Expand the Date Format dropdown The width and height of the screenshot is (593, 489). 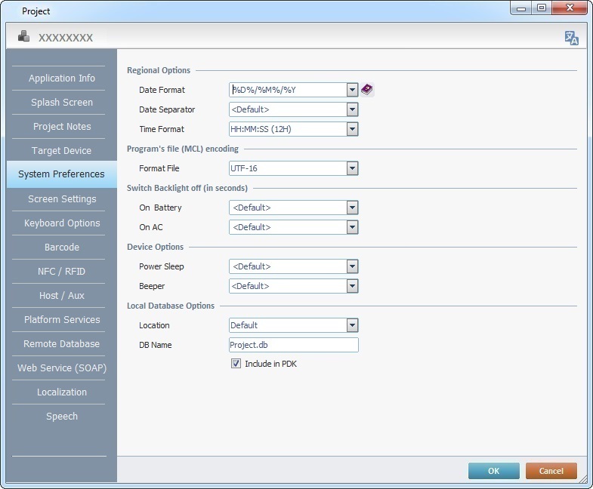click(352, 90)
